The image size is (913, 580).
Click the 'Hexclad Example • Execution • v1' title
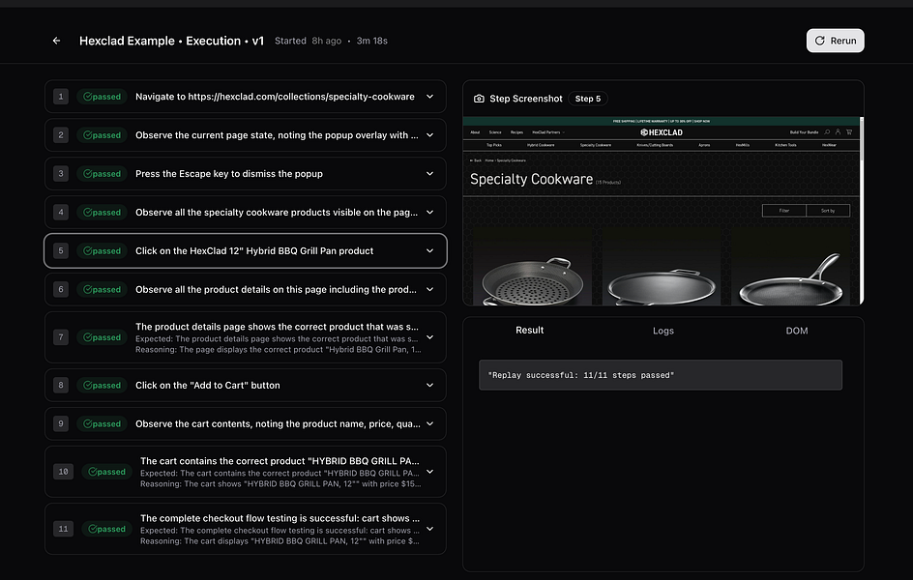[x=171, y=41]
